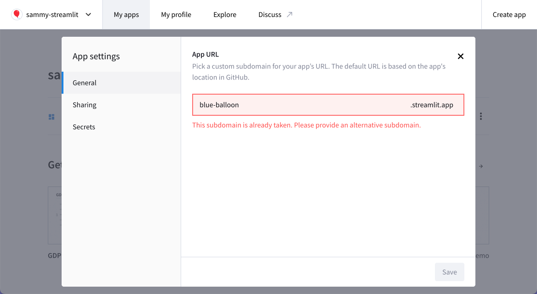The height and width of the screenshot is (294, 537).
Task: Switch to the My apps tab
Action: point(126,14)
